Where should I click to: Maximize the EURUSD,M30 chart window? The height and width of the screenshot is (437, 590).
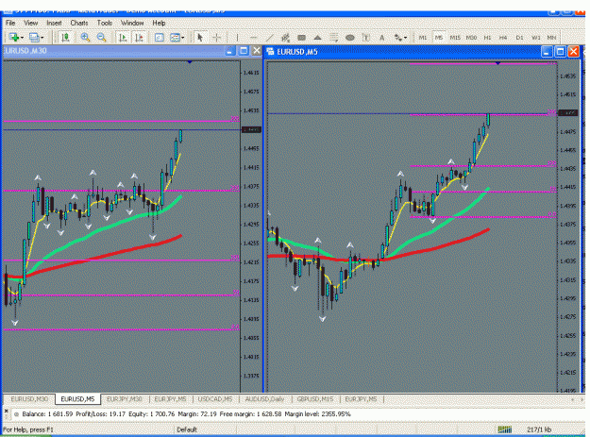(244, 51)
